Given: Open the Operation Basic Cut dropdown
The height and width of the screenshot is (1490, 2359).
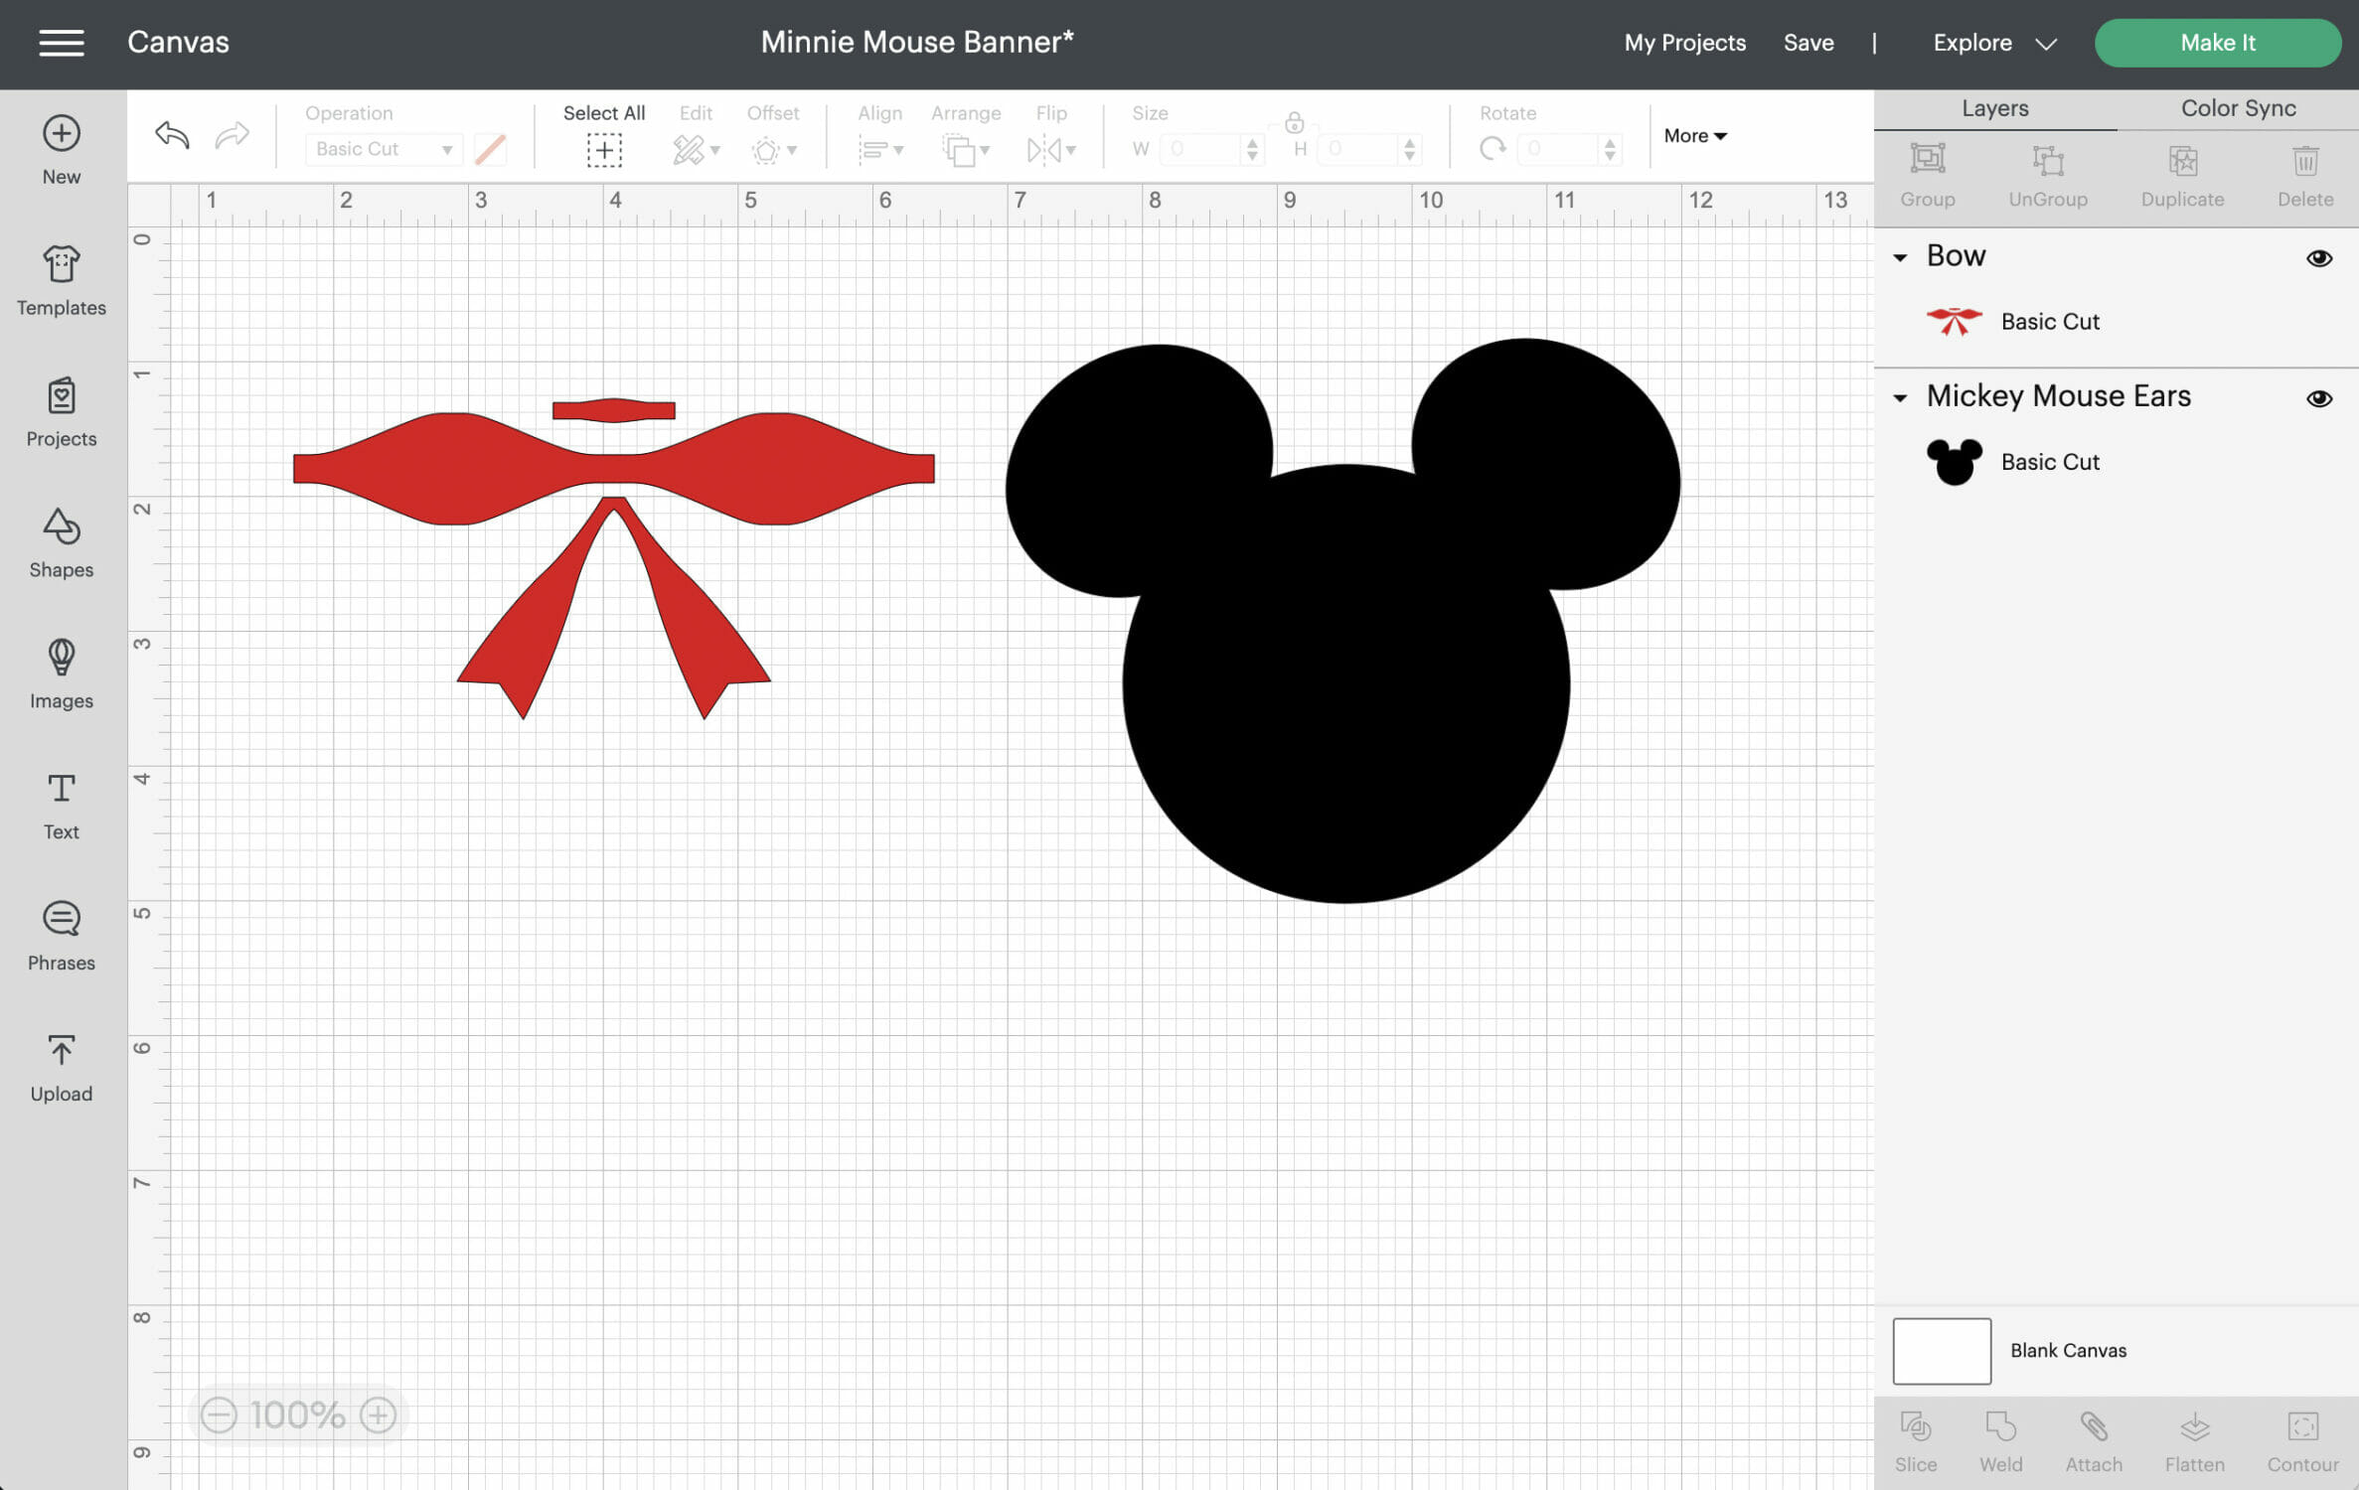Looking at the screenshot, I should 384,149.
